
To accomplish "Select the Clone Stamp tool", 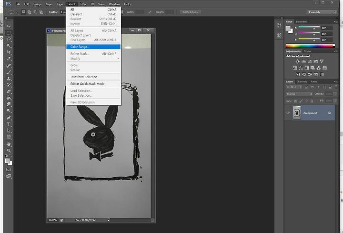I will (9, 79).
